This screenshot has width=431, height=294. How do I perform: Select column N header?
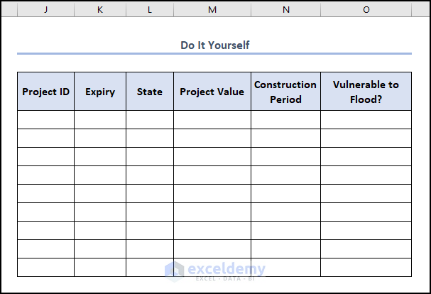(285, 9)
